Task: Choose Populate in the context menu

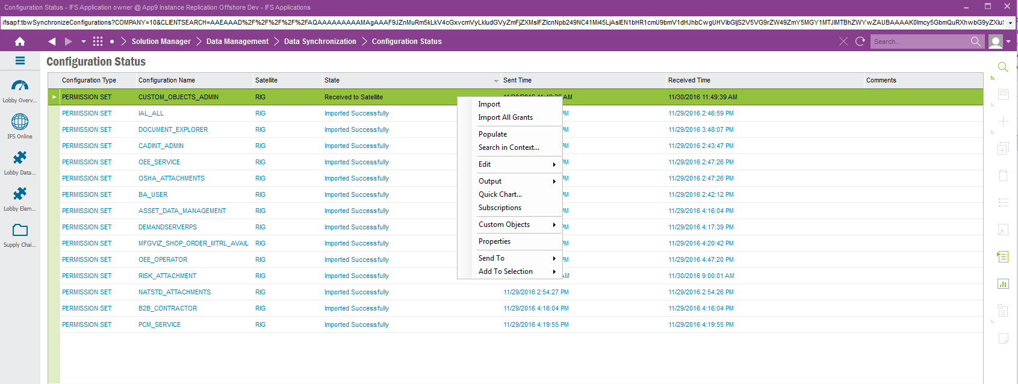Action: 492,134
